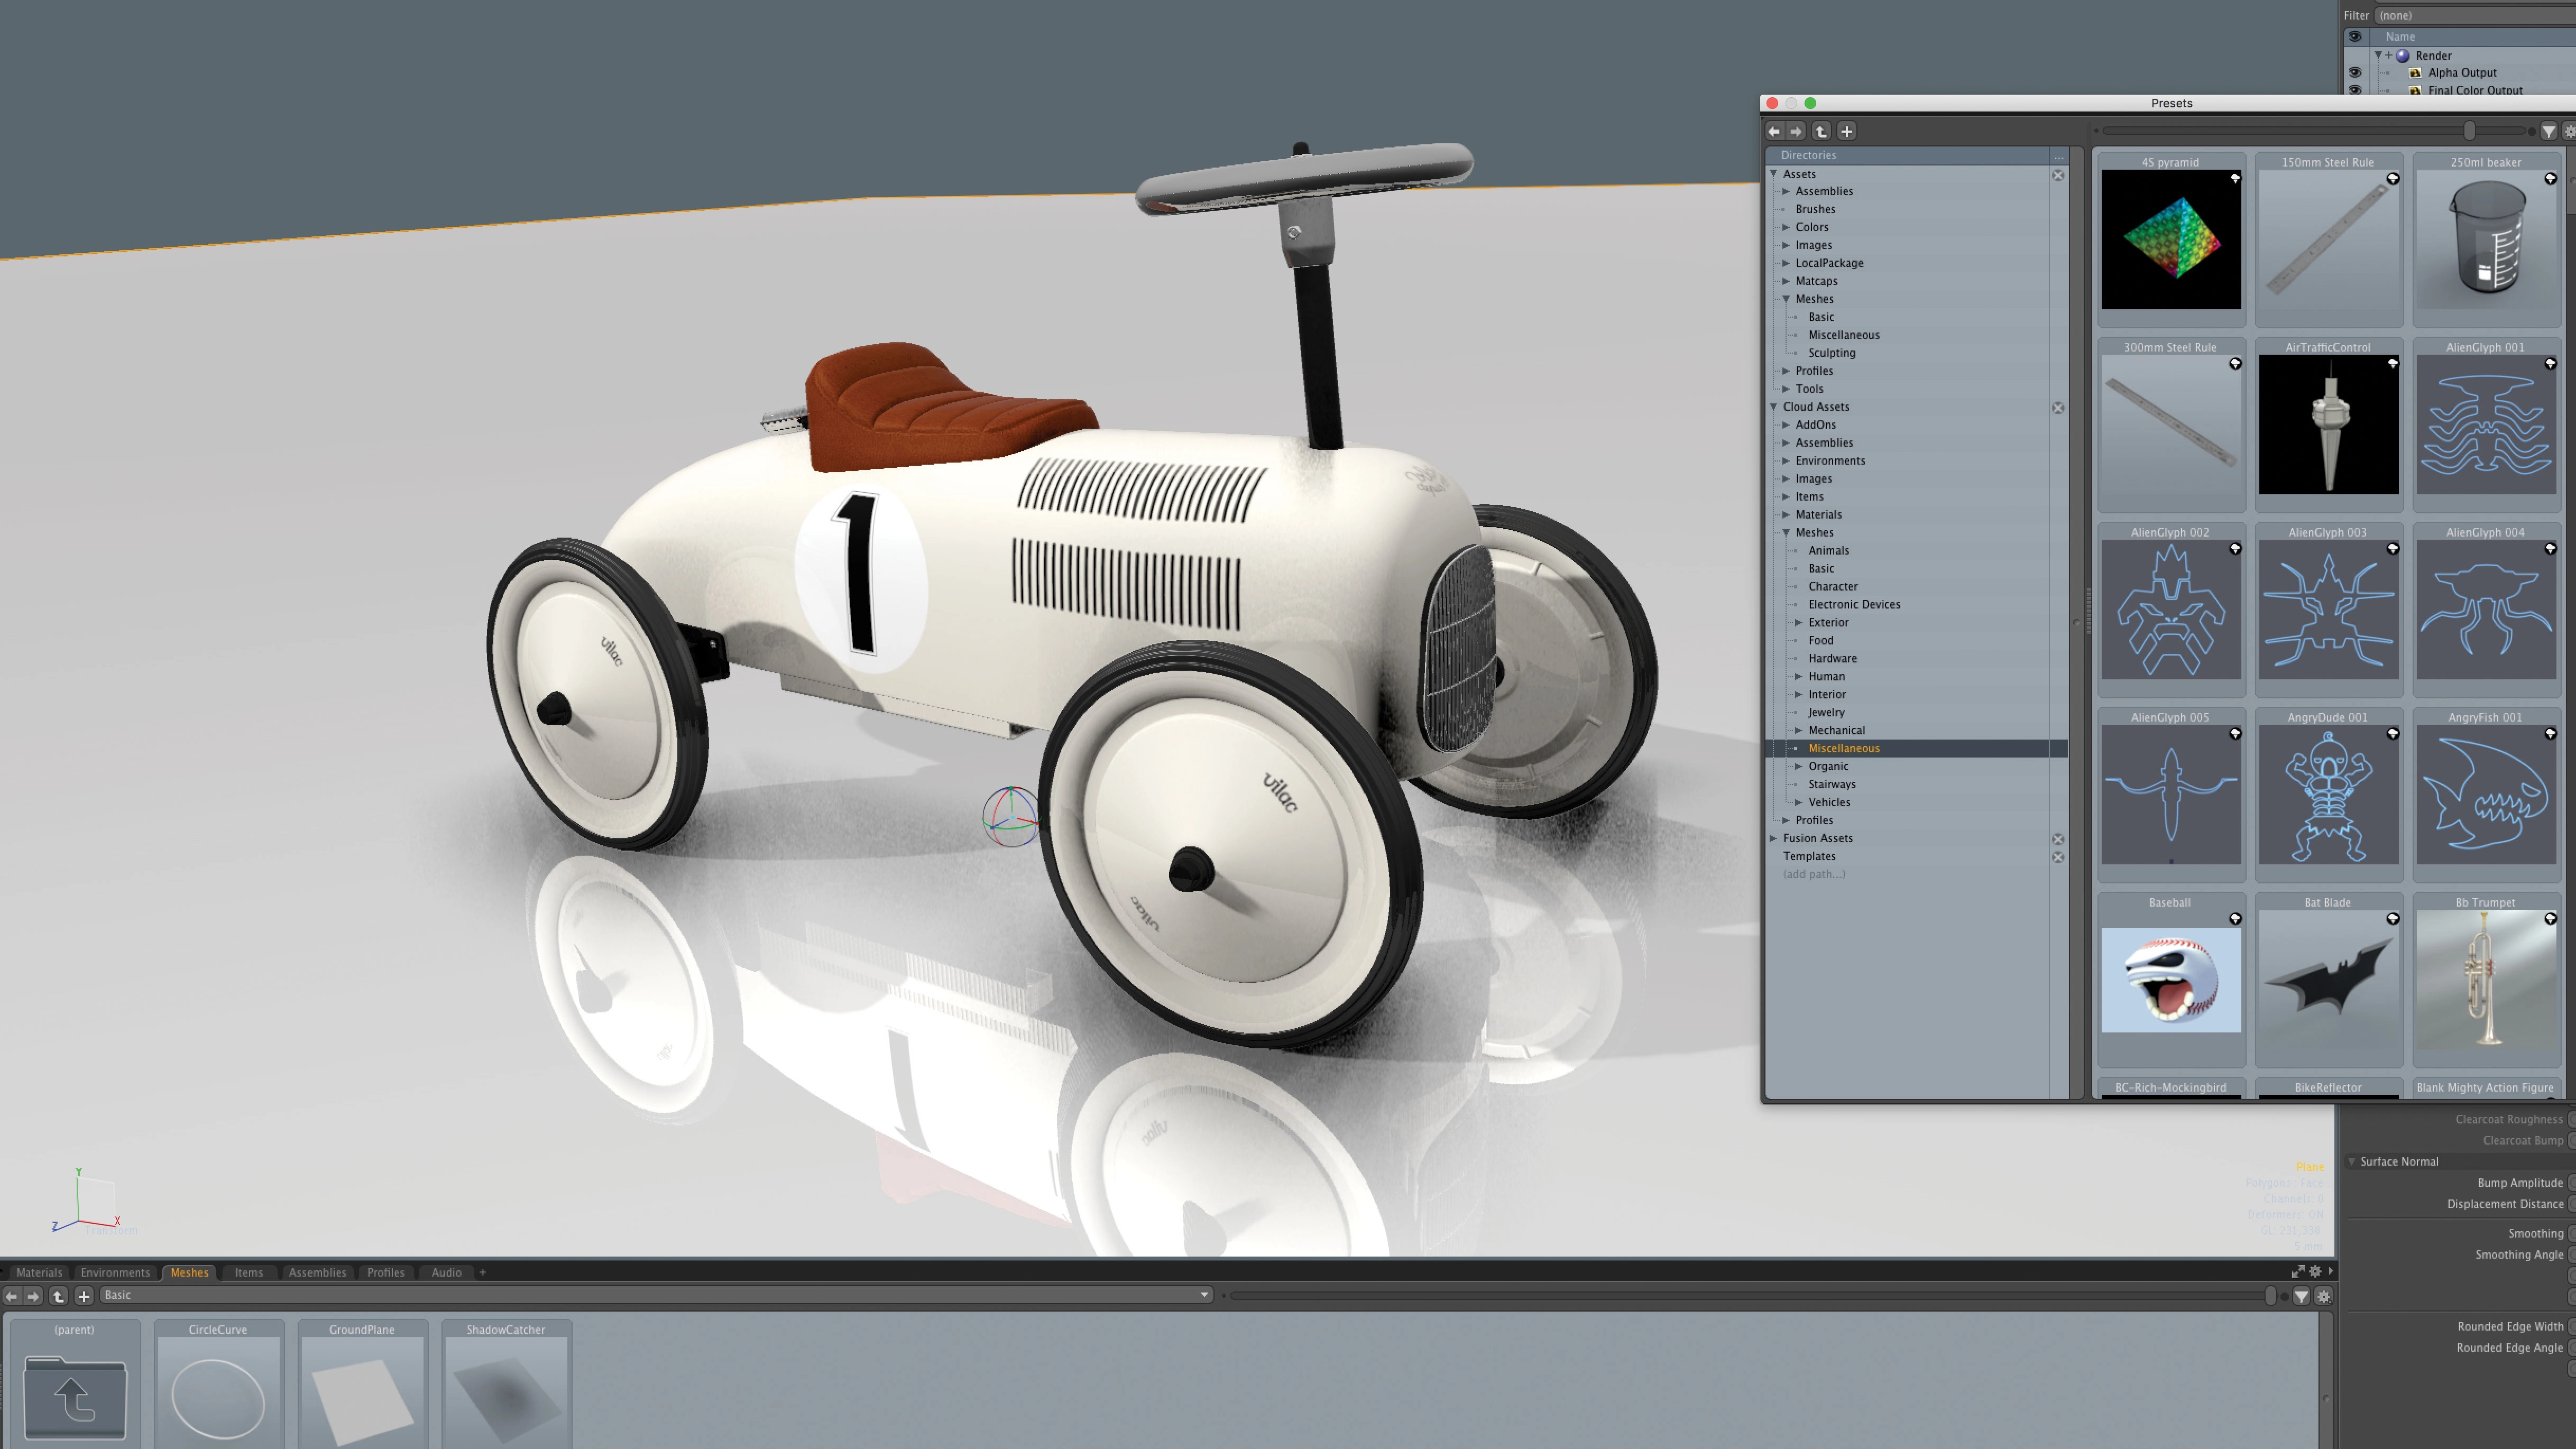Select the Baseball preset thumbnail
The width and height of the screenshot is (2576, 1449).
(x=2170, y=979)
